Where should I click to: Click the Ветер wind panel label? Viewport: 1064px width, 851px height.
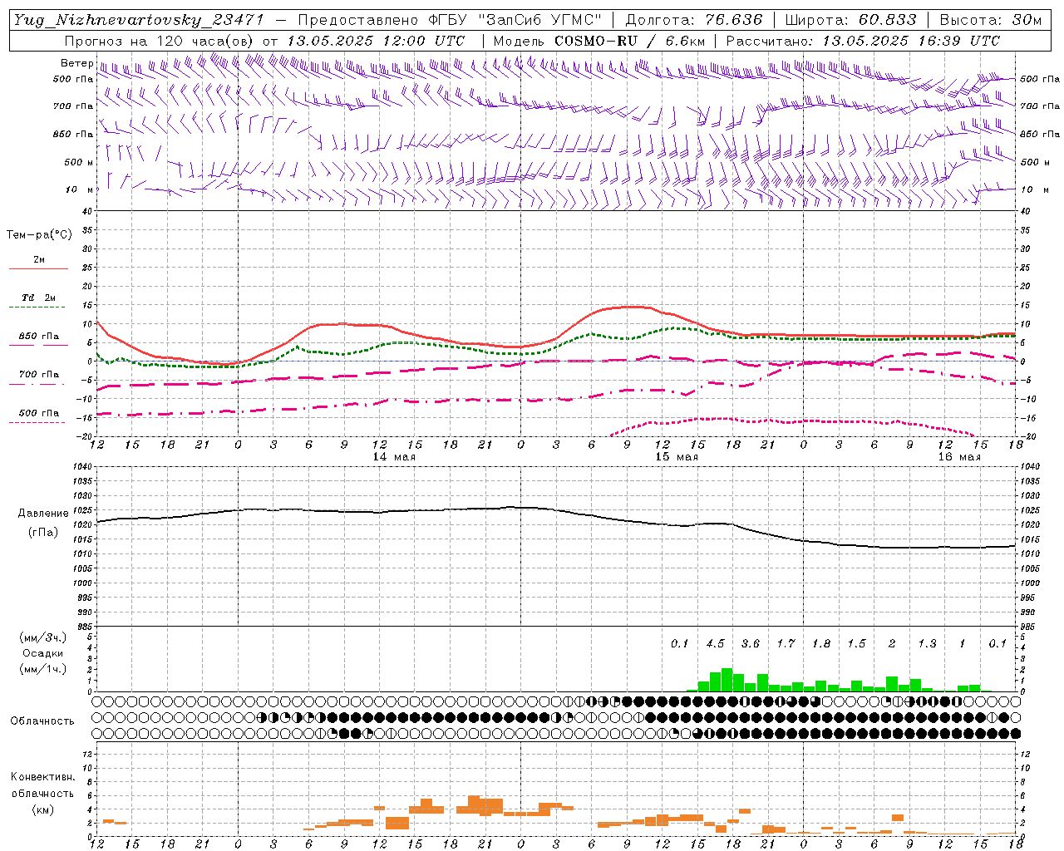coord(76,63)
